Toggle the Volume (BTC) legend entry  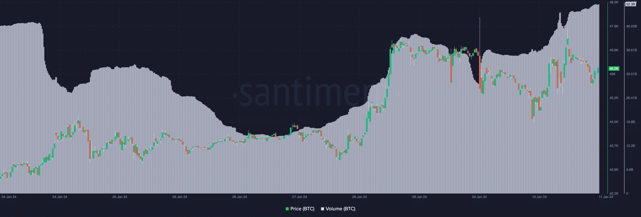(x=338, y=209)
